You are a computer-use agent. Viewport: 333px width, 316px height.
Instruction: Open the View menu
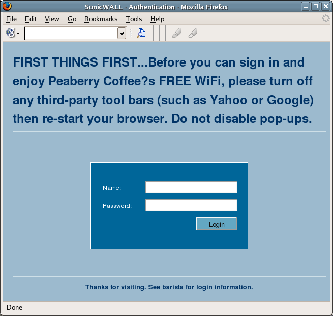[52, 19]
